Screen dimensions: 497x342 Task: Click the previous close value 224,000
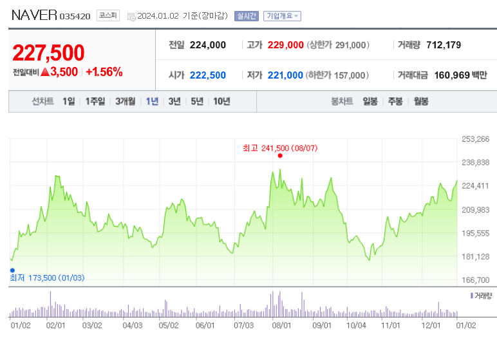[x=208, y=45]
